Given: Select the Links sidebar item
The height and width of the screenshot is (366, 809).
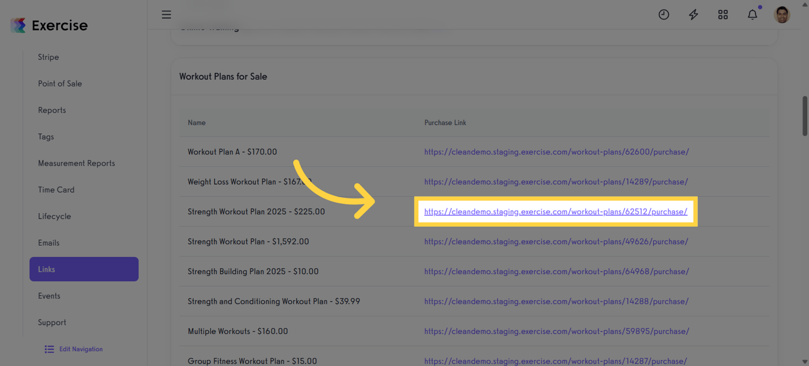Looking at the screenshot, I should [84, 269].
